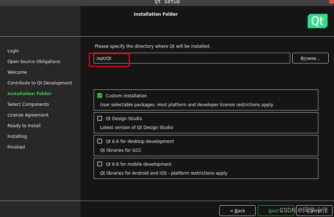Click 'Qt libraries for GCC' description
The height and width of the screenshot is (217, 334).
(121, 150)
